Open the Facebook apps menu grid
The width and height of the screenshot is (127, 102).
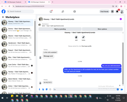coord(112,11)
